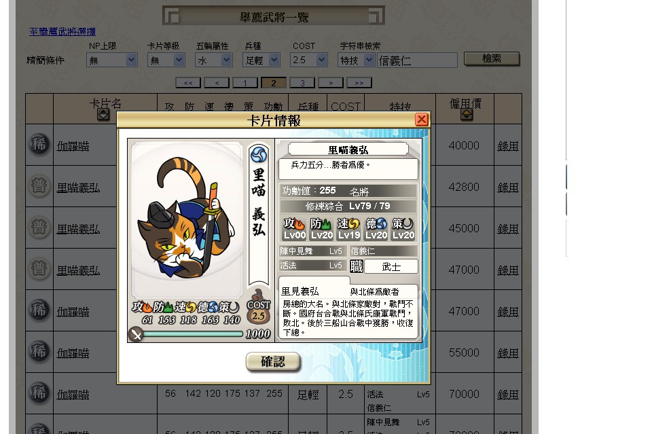Image resolution: width=652 pixels, height=434 pixels.
Task: Click the 策 Lv20 strategy training icon
Action: click(403, 229)
